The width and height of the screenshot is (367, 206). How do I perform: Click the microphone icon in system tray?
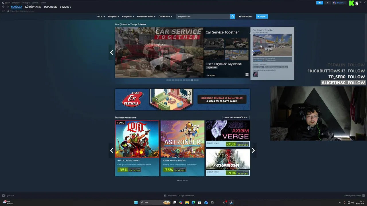344,203
